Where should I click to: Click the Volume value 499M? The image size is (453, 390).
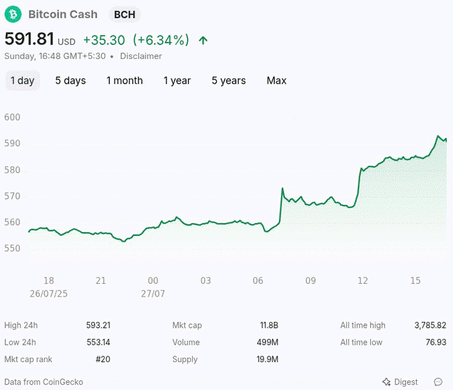click(267, 342)
